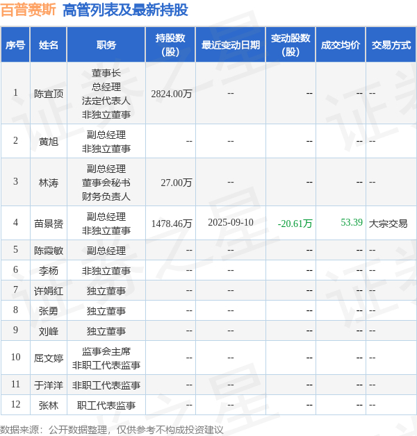
Task: Select the name 黄旭
Action: (49, 142)
